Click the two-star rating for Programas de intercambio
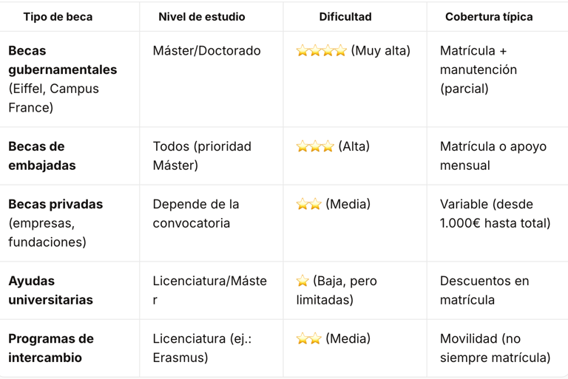This screenshot has height=379, width=568. (x=308, y=338)
